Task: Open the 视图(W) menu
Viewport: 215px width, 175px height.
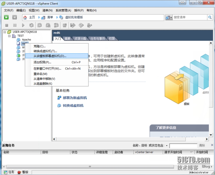Action: point(34,10)
